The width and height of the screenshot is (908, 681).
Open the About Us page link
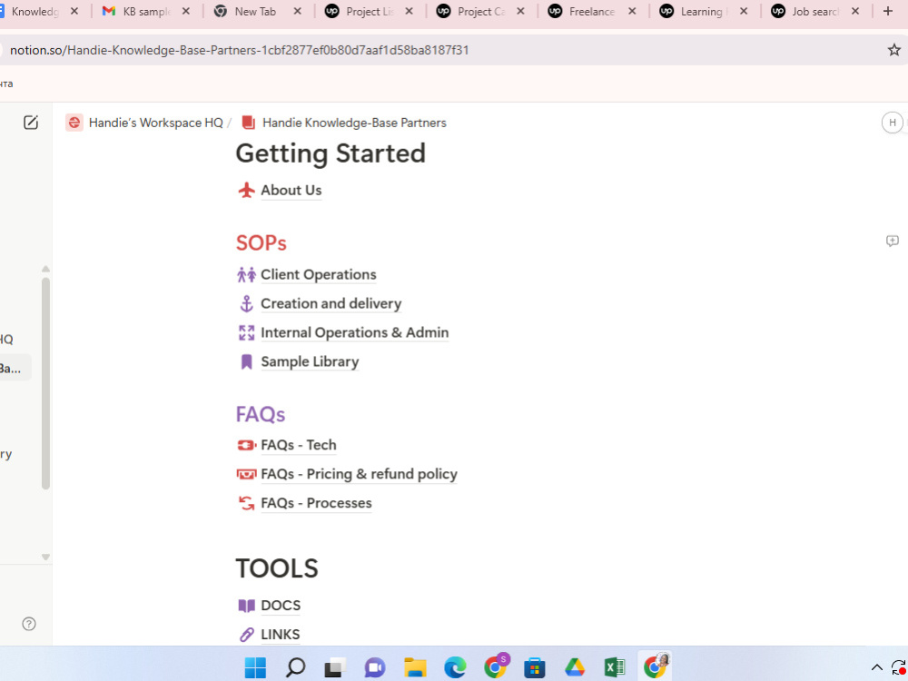click(x=291, y=190)
